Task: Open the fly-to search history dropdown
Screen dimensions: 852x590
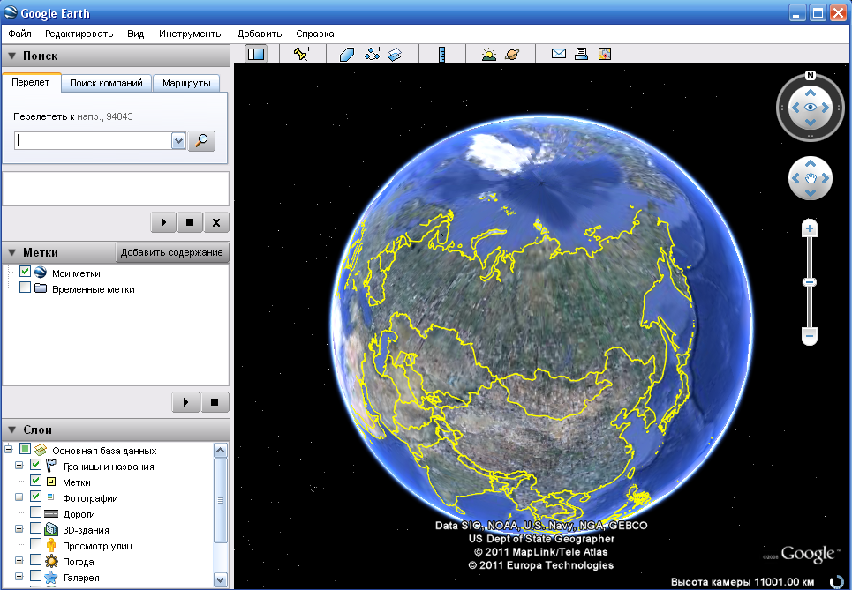Action: [178, 141]
